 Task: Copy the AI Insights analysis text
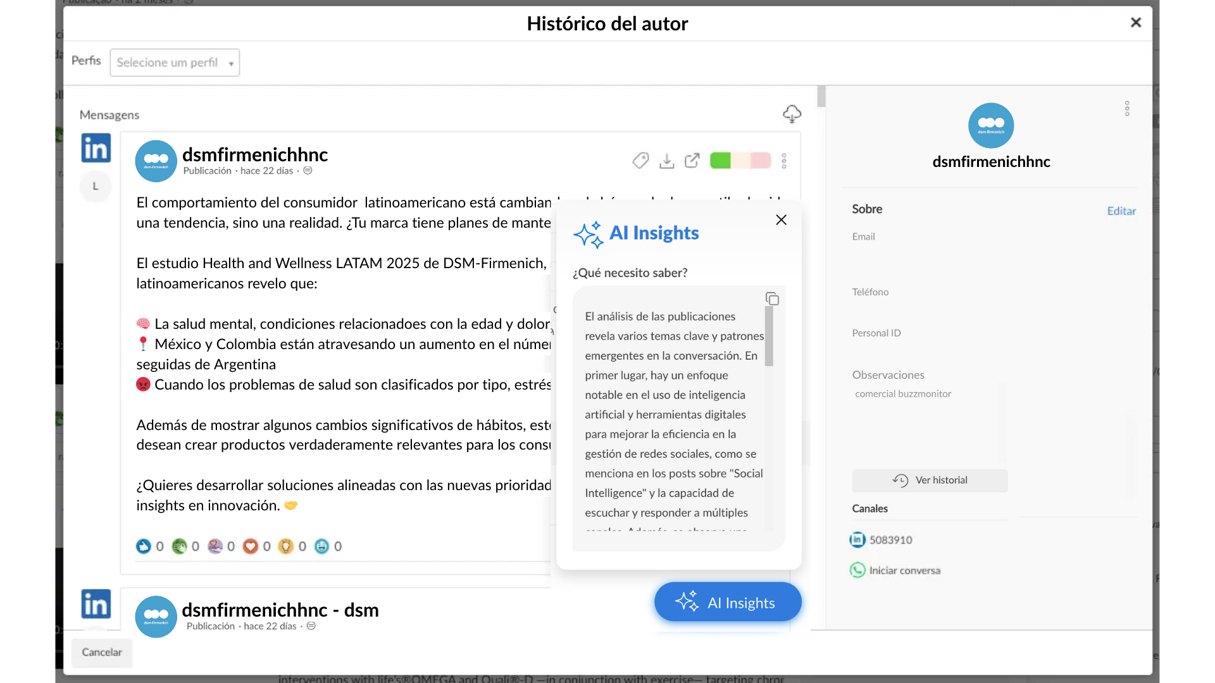pyautogui.click(x=772, y=298)
